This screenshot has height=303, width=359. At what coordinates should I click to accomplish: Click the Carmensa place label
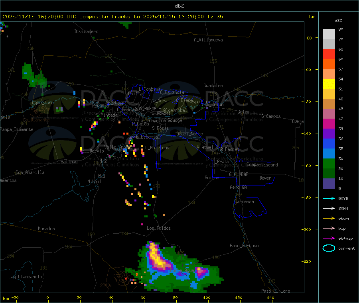click(x=244, y=201)
